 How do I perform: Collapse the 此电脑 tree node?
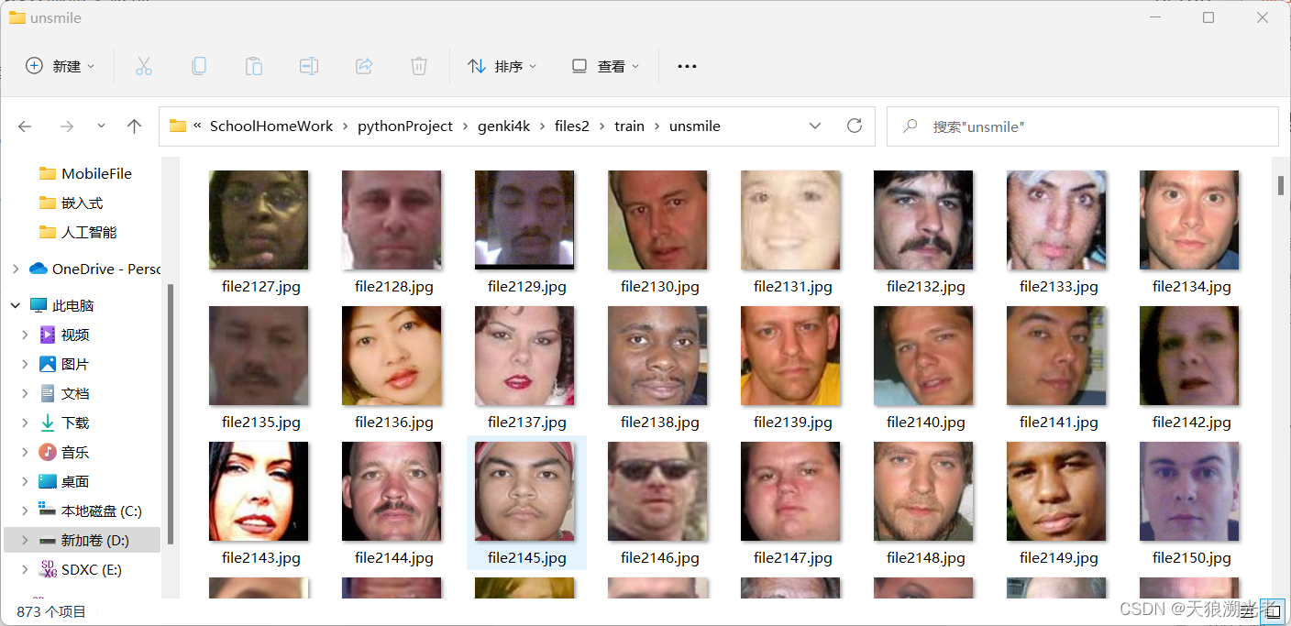(15, 305)
